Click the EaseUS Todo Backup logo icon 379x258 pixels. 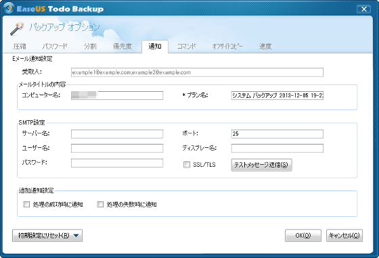pos(9,8)
